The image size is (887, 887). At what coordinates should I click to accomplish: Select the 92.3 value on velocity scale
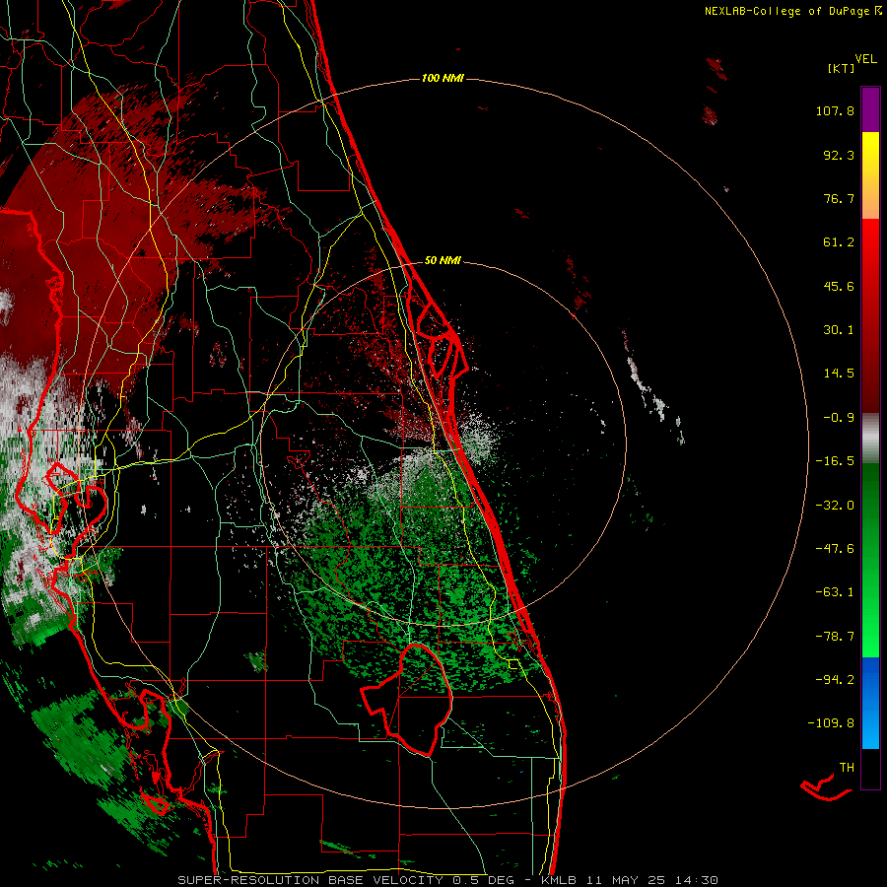pyautogui.click(x=839, y=155)
